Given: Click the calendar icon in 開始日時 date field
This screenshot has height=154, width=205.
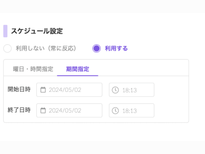Looking at the screenshot, I should (x=43, y=90).
